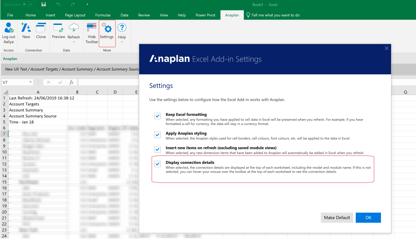Select column B header
The image size is (416, 239).
coord(77,92)
